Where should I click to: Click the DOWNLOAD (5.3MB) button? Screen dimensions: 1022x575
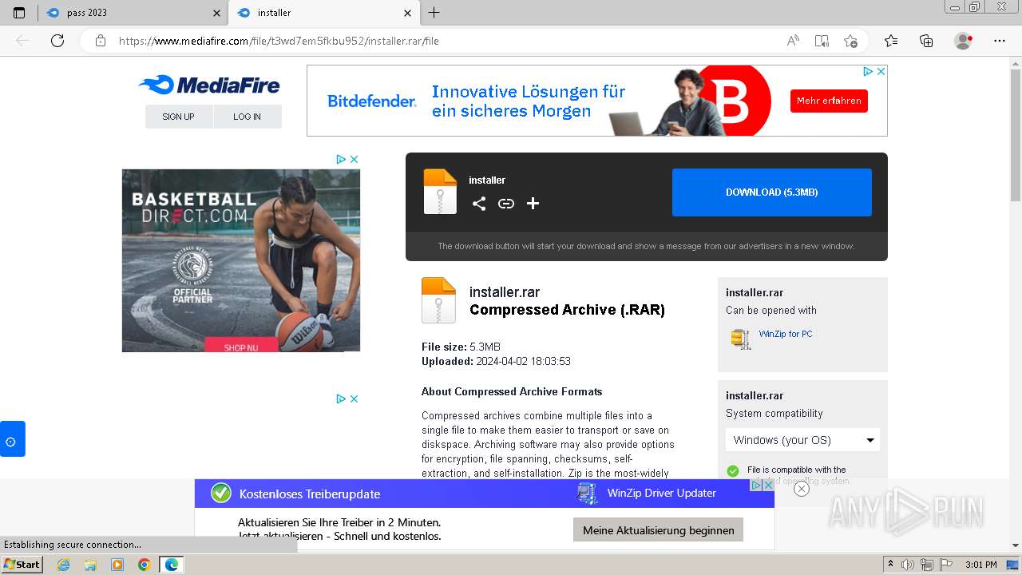point(771,192)
